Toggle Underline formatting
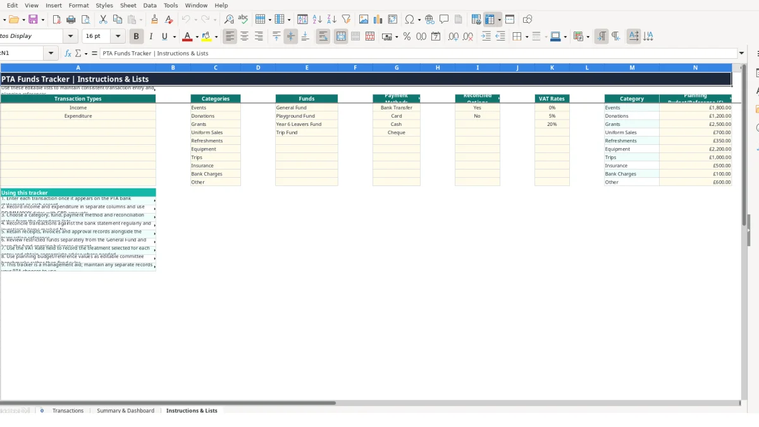 click(x=165, y=37)
